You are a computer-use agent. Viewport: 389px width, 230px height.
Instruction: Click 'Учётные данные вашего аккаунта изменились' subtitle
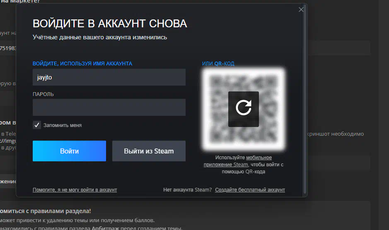coord(100,37)
